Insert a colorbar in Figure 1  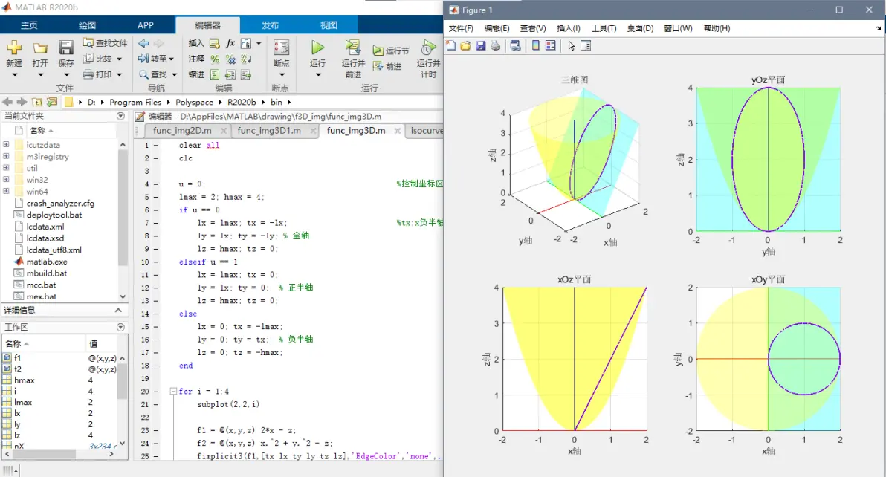click(x=536, y=46)
